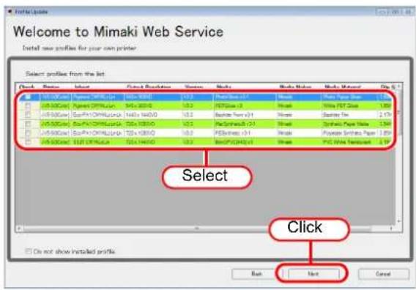
Task: Click the list's scroll-left arrow
Action: pyautogui.click(x=19, y=228)
